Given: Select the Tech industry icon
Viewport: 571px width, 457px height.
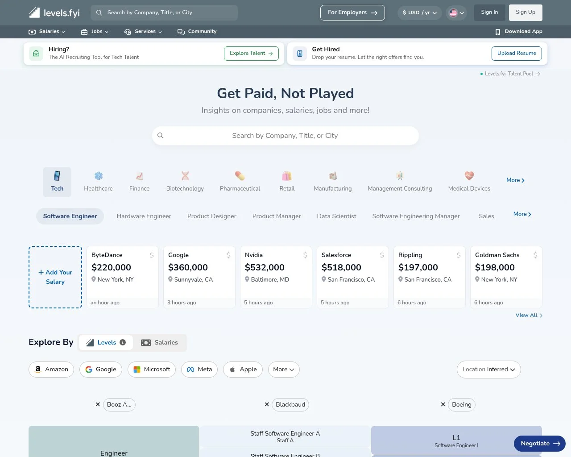Looking at the screenshot, I should tap(57, 176).
